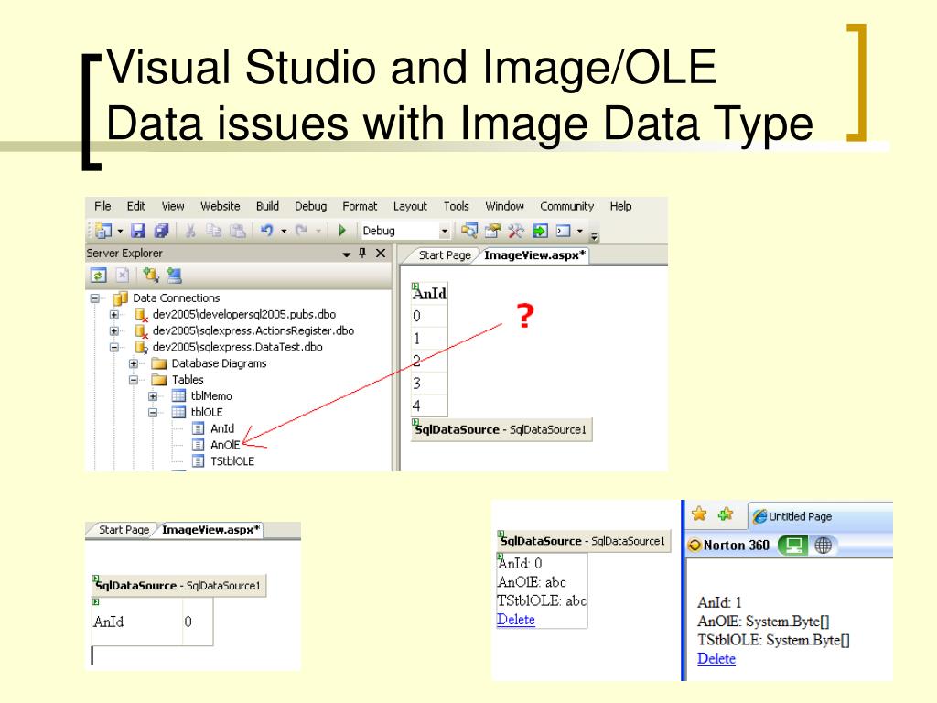Open the Build menu
The image size is (937, 703).
click(x=268, y=206)
